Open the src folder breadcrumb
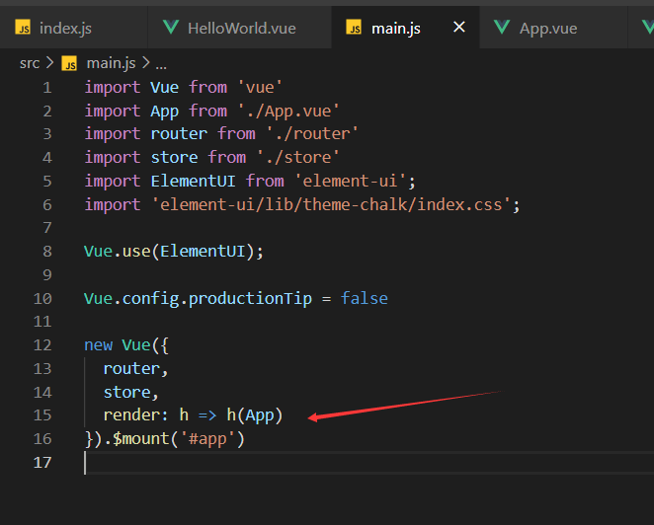The image size is (654, 525). pos(30,63)
